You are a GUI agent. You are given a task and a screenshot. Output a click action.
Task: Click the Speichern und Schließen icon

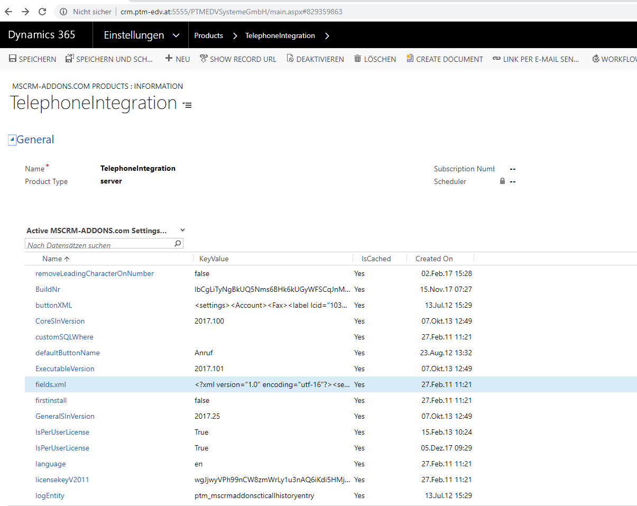click(x=69, y=59)
